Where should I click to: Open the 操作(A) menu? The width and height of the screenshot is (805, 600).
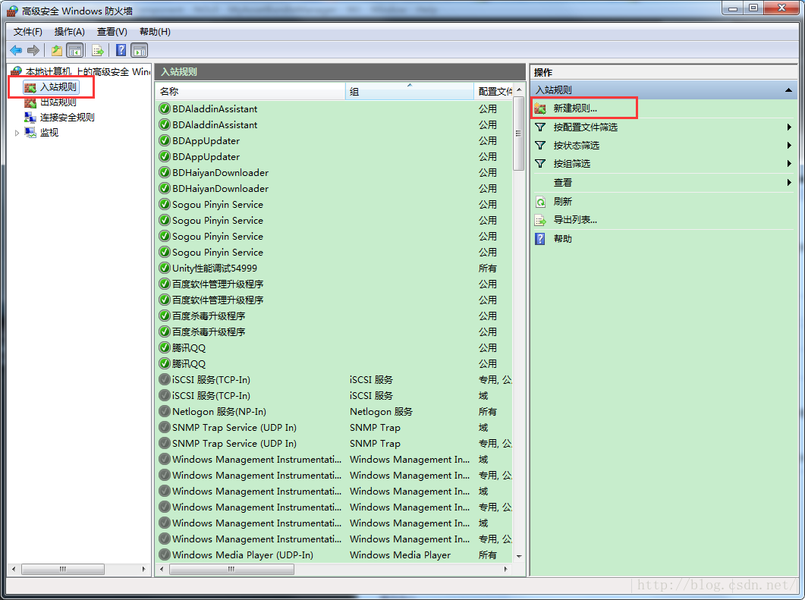(x=69, y=32)
